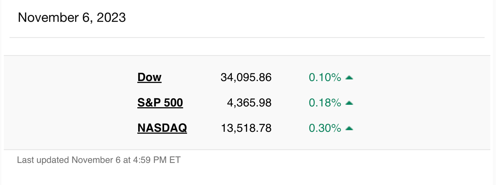Click the divider line under the date heading
The width and height of the screenshot is (498, 185).
click(247, 37)
